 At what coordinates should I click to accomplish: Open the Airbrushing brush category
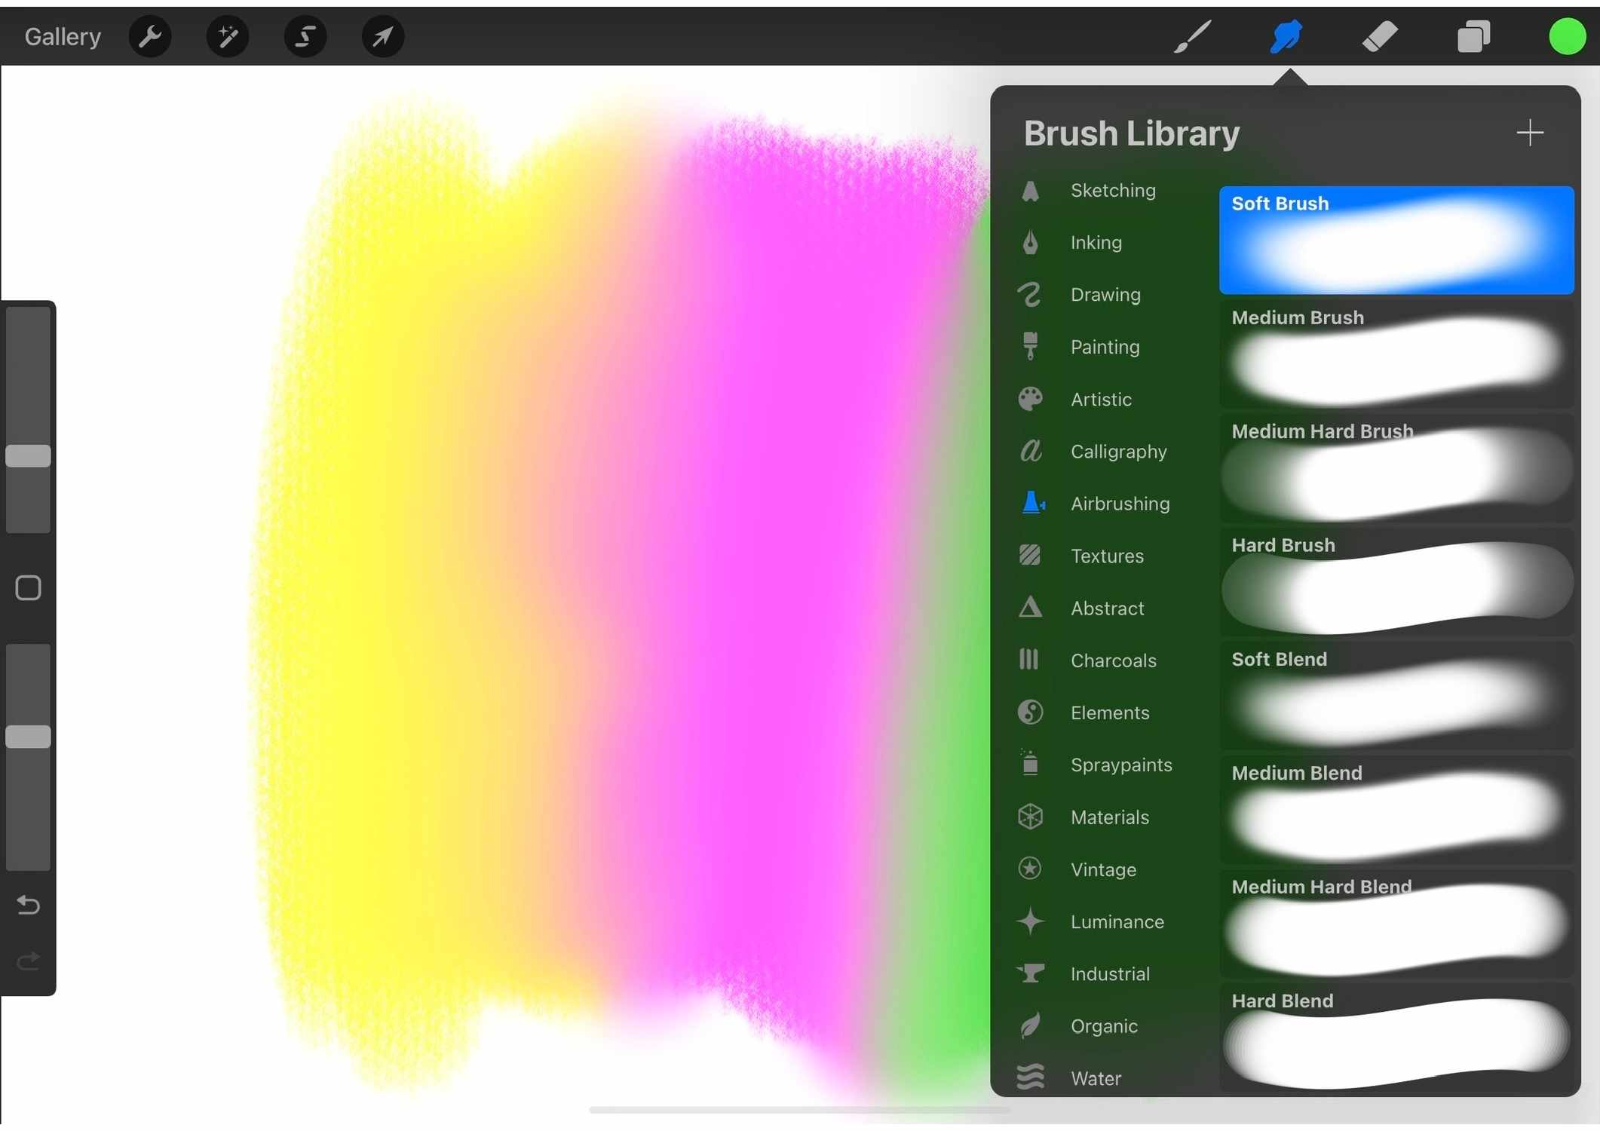(x=1120, y=503)
